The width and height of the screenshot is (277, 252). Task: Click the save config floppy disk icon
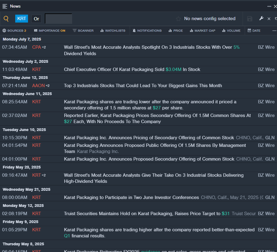point(250,19)
